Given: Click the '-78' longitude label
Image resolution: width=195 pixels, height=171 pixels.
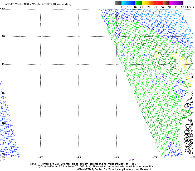Looking at the screenshot, I should point(155,158).
